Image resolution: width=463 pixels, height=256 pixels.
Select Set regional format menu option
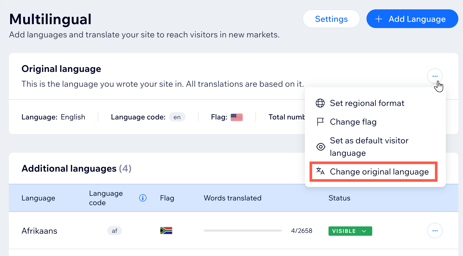(367, 103)
